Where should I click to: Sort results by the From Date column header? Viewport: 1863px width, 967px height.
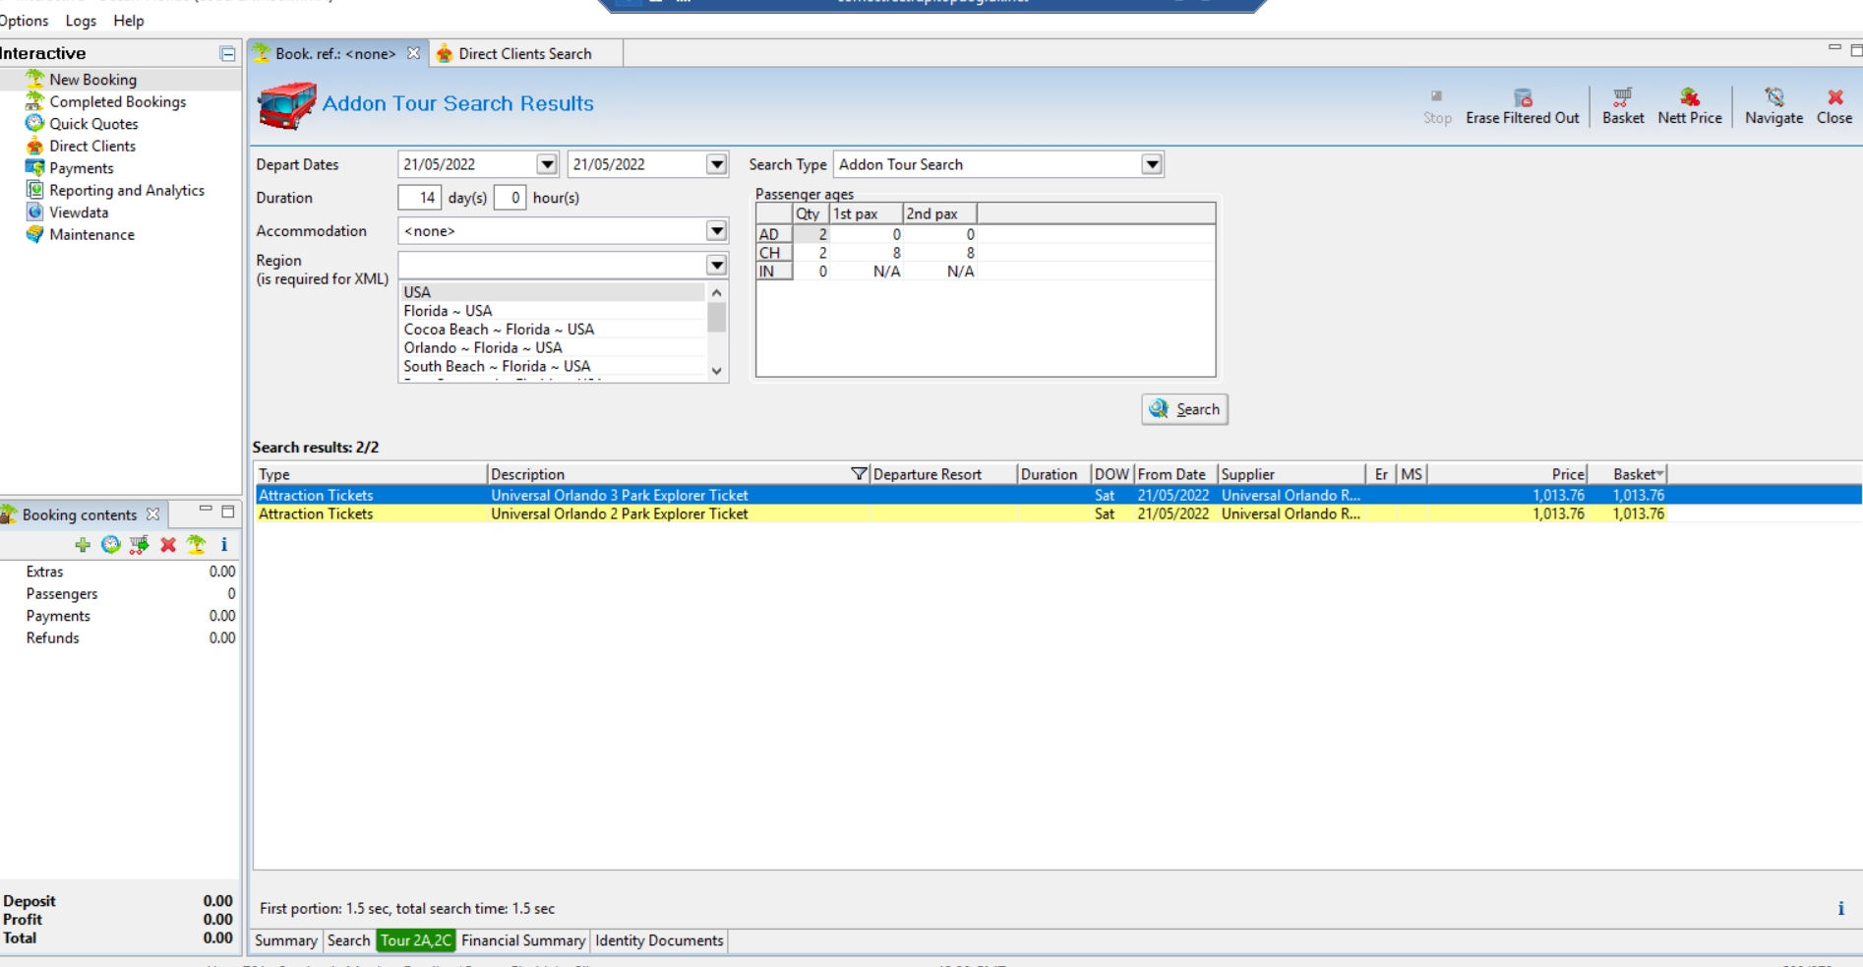(x=1175, y=474)
